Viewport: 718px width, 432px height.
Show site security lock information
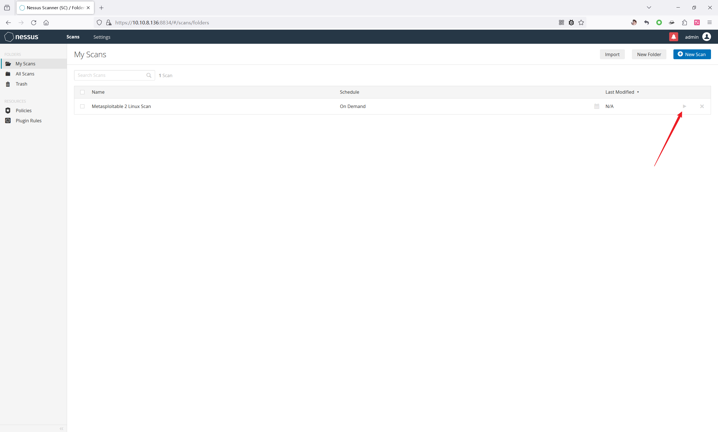109,22
